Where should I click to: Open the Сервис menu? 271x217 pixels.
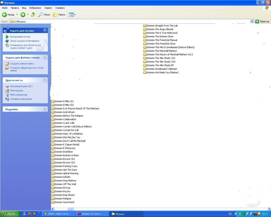click(48, 8)
